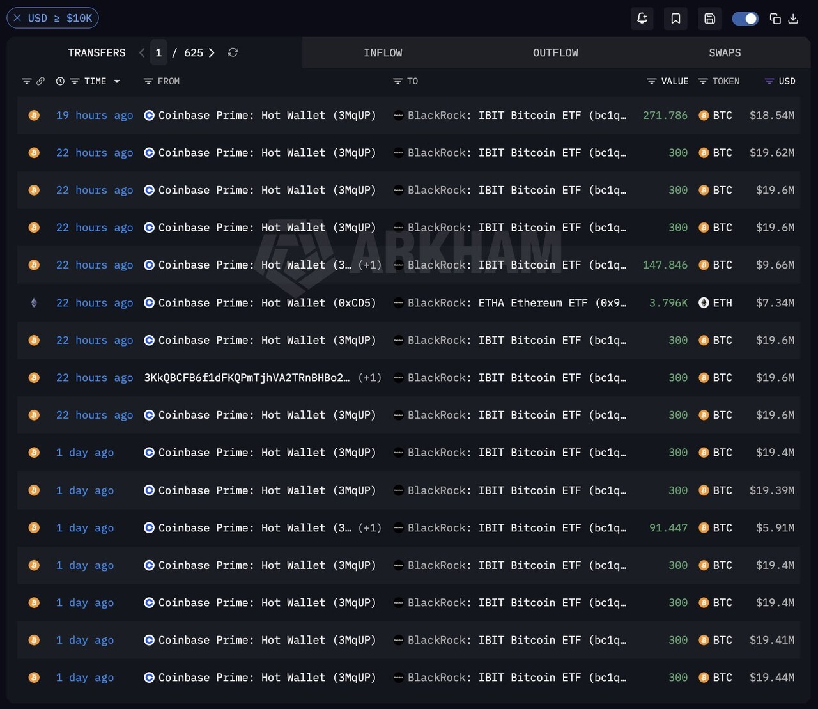This screenshot has width=818, height=709.
Task: Download the transfers with the download icon
Action: 793,19
